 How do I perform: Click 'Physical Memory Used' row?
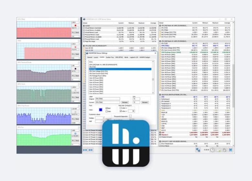click(x=120, y=35)
